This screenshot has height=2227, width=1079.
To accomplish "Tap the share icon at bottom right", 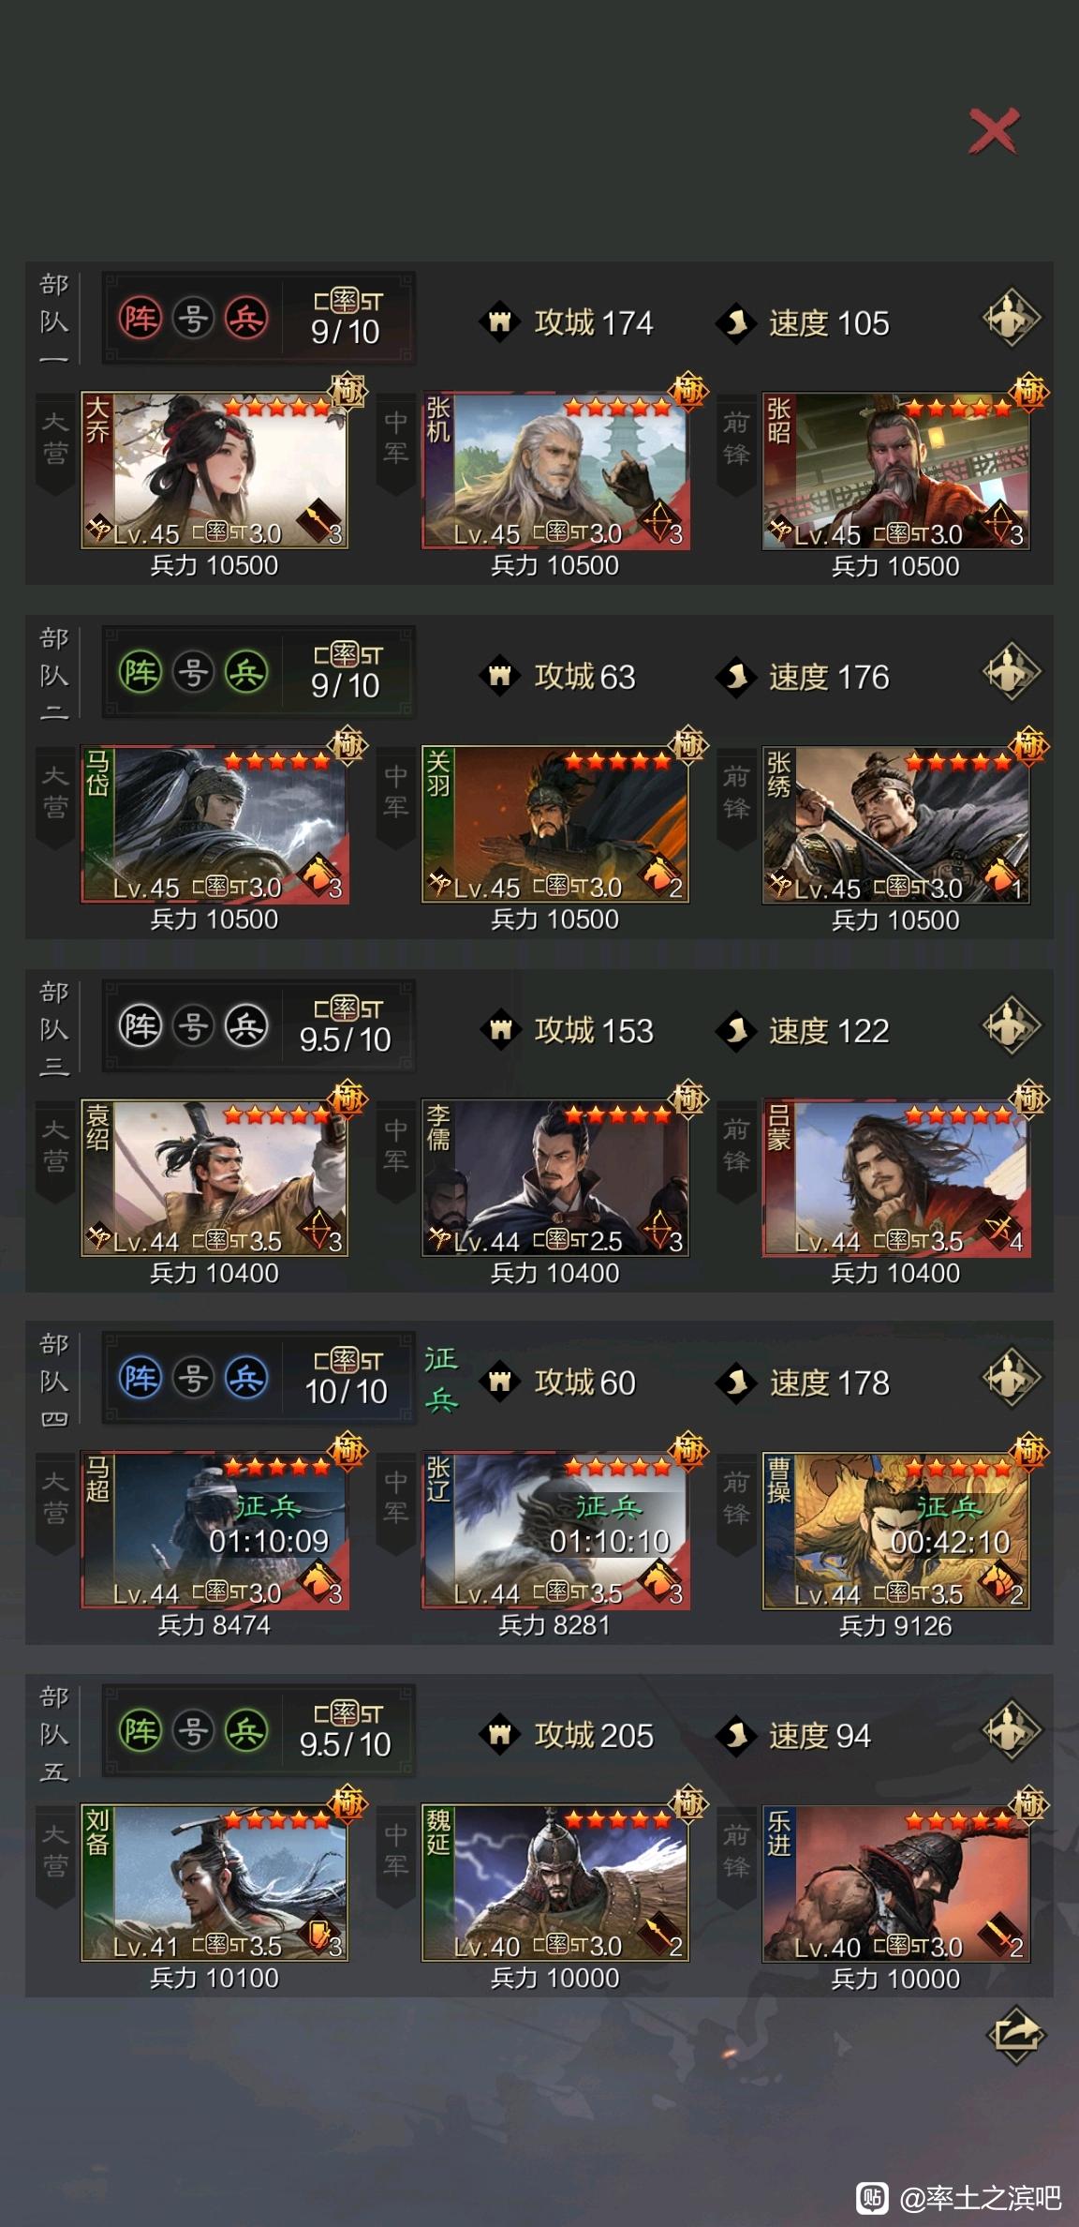I will click(1015, 2035).
